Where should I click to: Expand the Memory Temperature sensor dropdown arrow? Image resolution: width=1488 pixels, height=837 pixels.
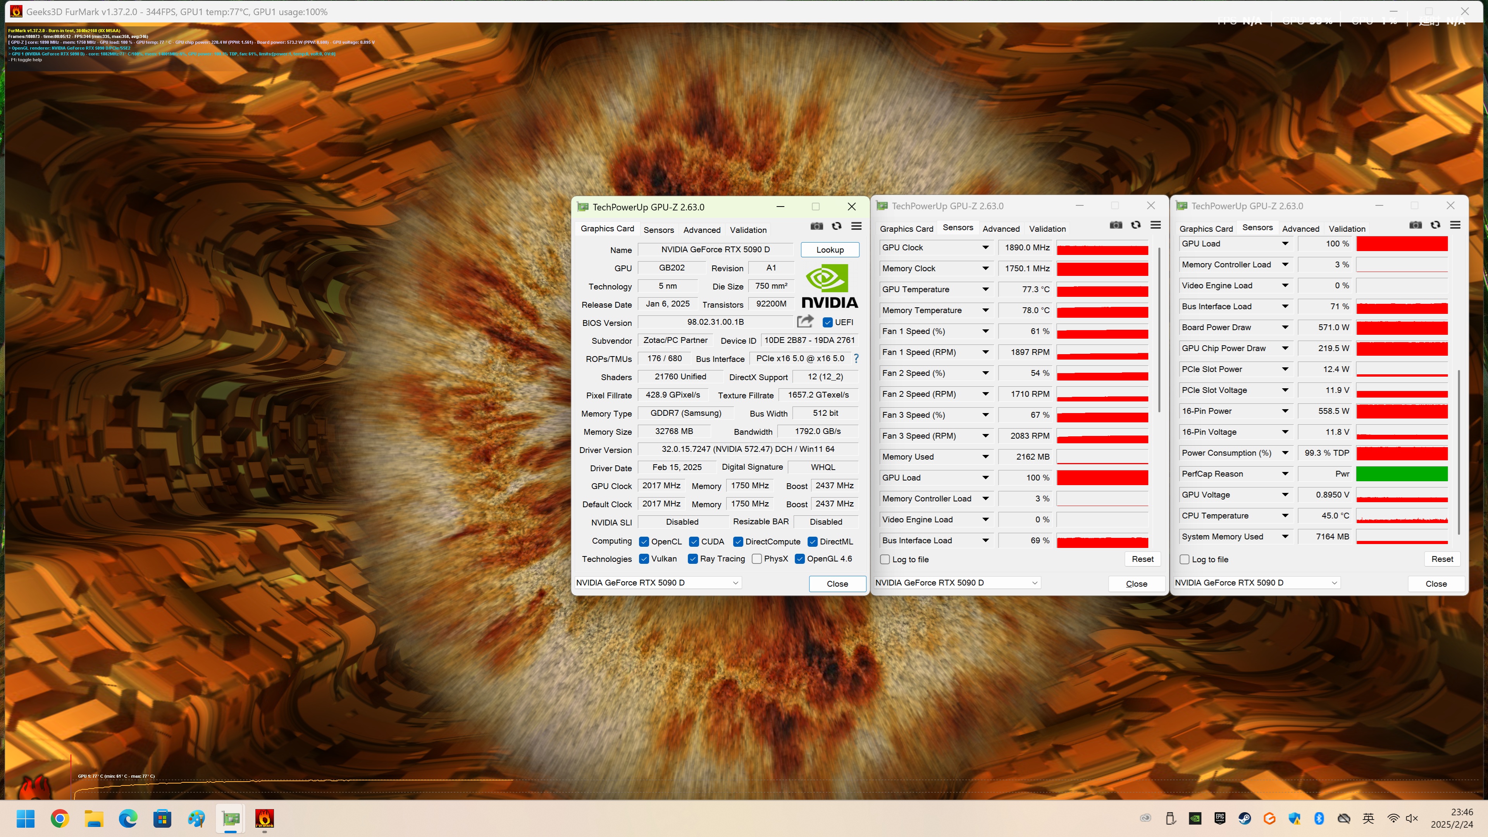tap(985, 310)
